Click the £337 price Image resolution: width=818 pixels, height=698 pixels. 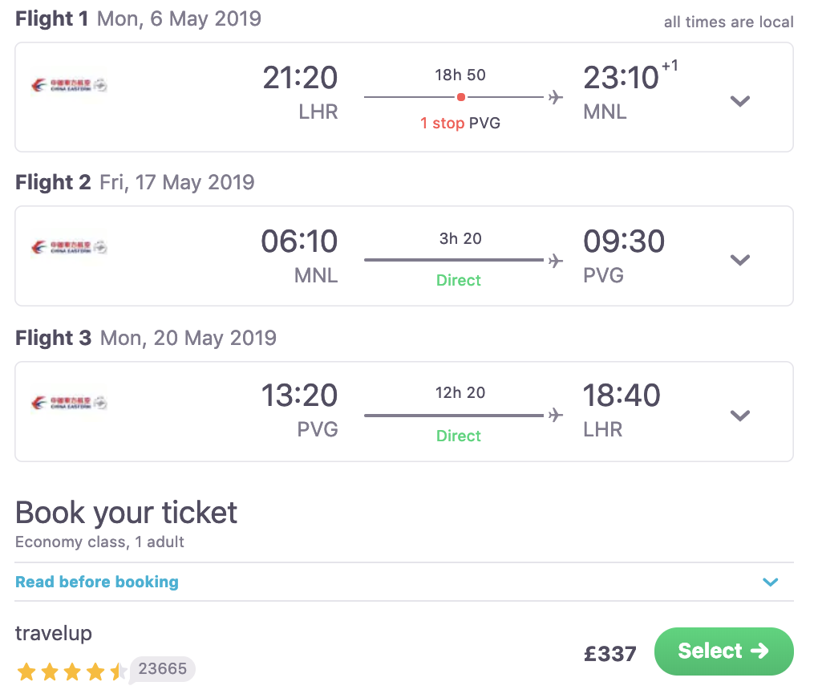pyautogui.click(x=609, y=654)
